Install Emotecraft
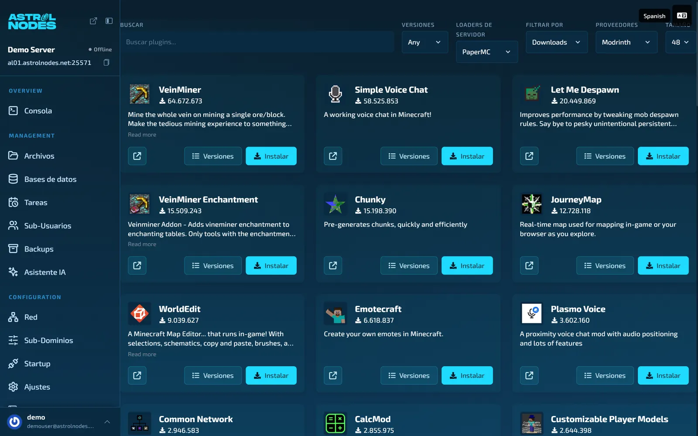 point(467,375)
